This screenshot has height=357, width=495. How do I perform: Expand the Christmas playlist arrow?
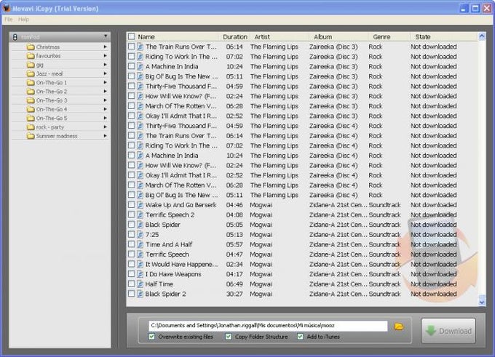[x=105, y=47]
